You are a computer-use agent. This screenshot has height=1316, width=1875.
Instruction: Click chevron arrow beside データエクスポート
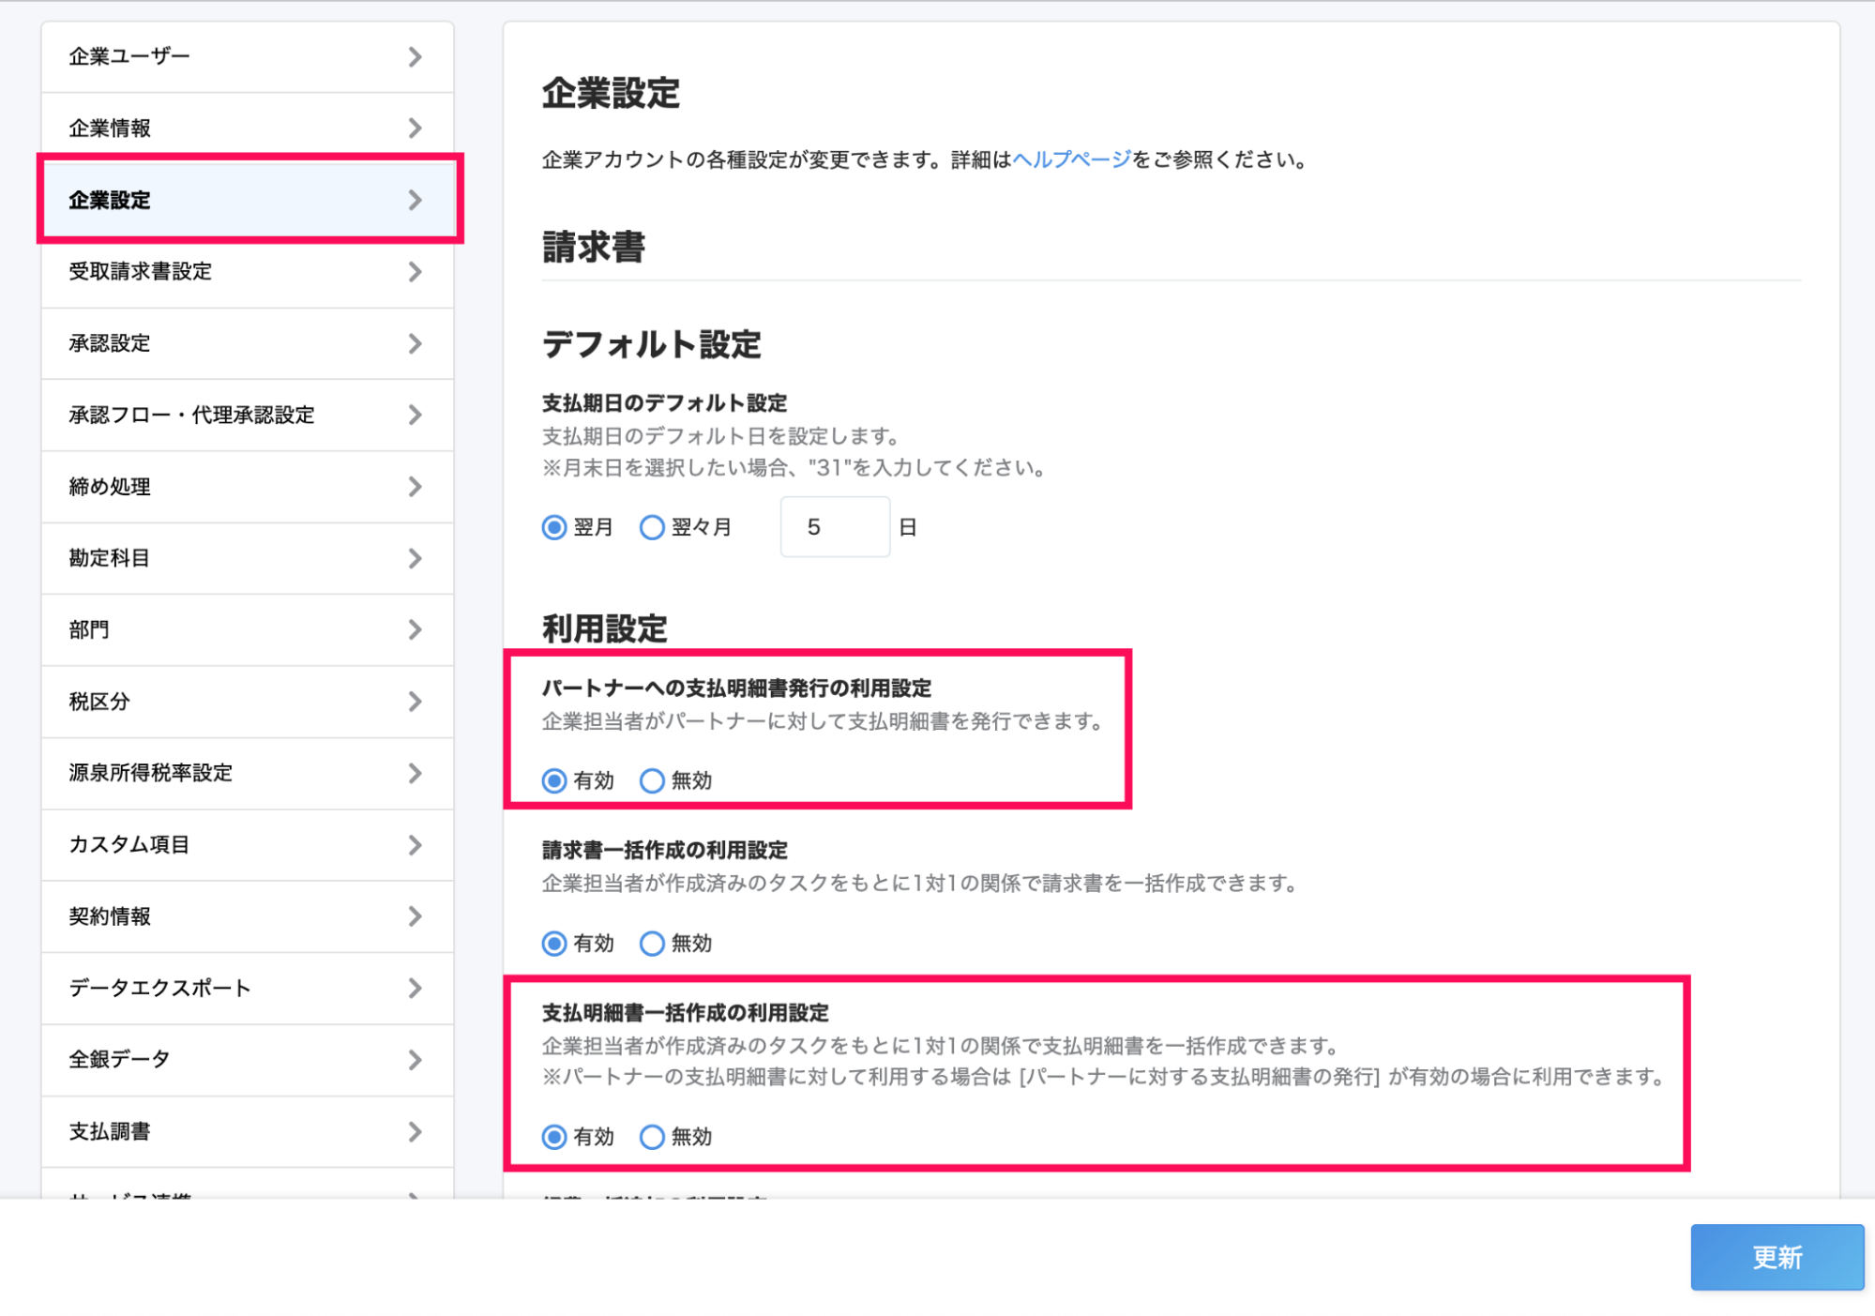[x=416, y=988]
